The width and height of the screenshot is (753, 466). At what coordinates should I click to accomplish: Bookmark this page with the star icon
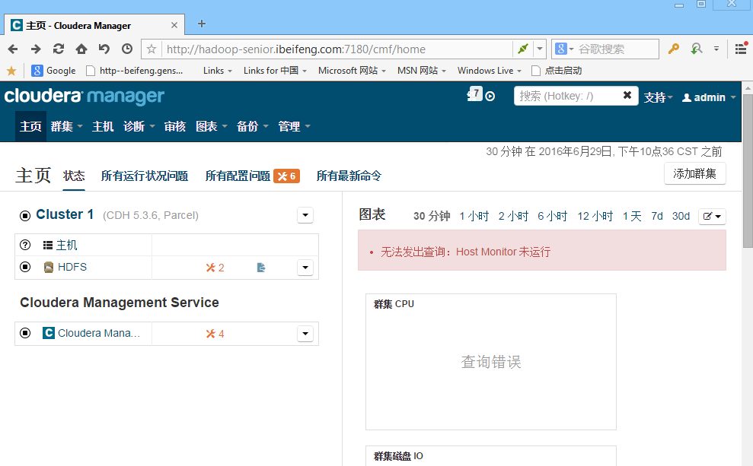click(152, 49)
